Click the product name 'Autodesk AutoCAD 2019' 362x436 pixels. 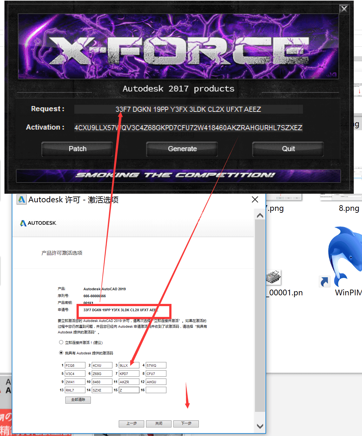[104, 289]
